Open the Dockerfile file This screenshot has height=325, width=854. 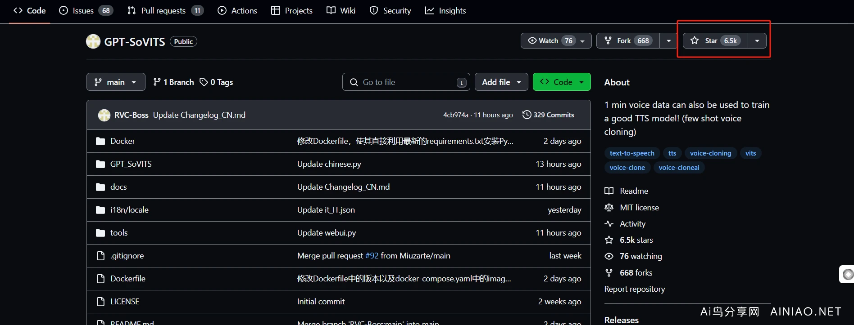pyautogui.click(x=128, y=279)
